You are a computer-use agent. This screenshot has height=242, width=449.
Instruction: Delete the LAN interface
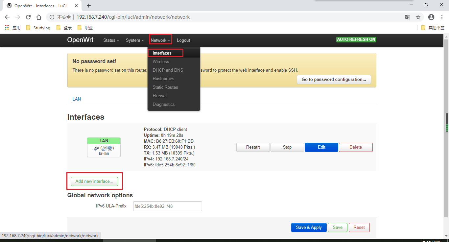(x=356, y=147)
